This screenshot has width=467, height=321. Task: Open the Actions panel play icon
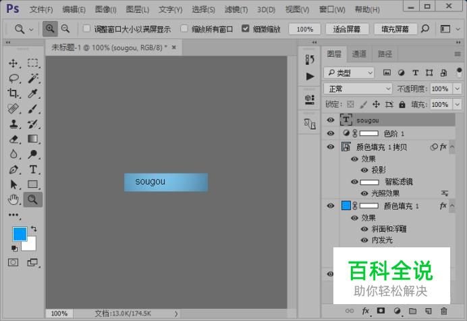tap(310, 76)
